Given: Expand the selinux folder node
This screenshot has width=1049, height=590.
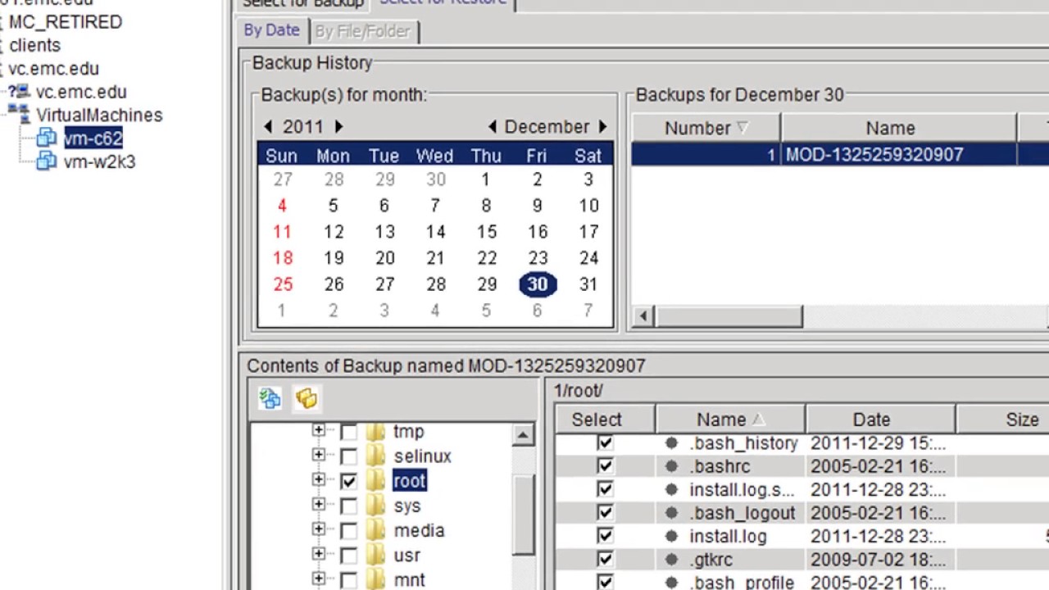Looking at the screenshot, I should coord(319,455).
